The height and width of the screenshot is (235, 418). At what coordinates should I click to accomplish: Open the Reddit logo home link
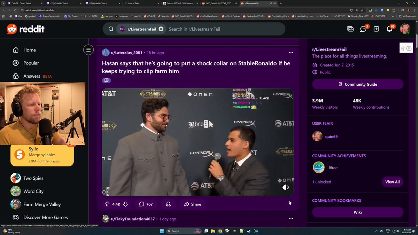25,29
